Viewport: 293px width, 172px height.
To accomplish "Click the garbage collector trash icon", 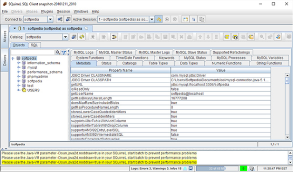I will (252, 168).
